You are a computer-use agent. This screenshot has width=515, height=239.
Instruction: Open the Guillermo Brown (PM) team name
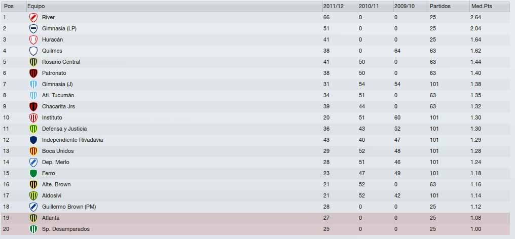[x=69, y=207]
